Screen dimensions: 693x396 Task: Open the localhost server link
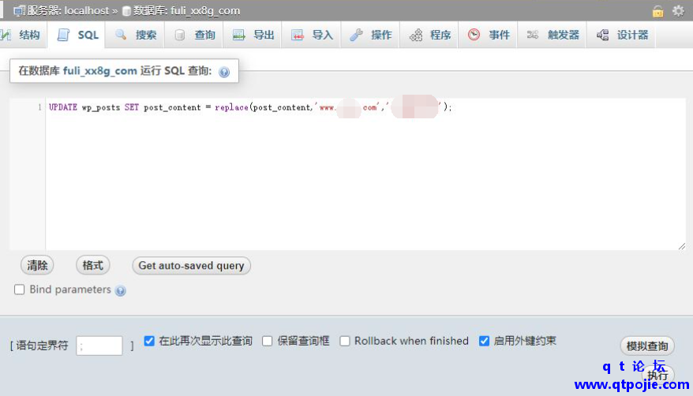click(86, 10)
